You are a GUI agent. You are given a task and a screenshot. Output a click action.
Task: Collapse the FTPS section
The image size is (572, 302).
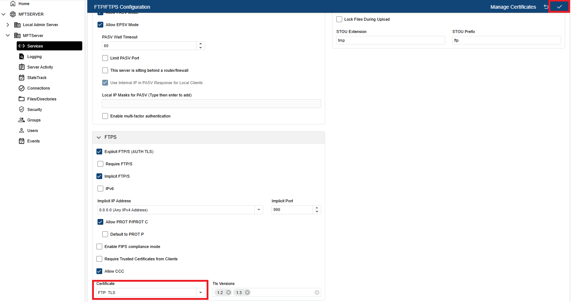point(99,137)
